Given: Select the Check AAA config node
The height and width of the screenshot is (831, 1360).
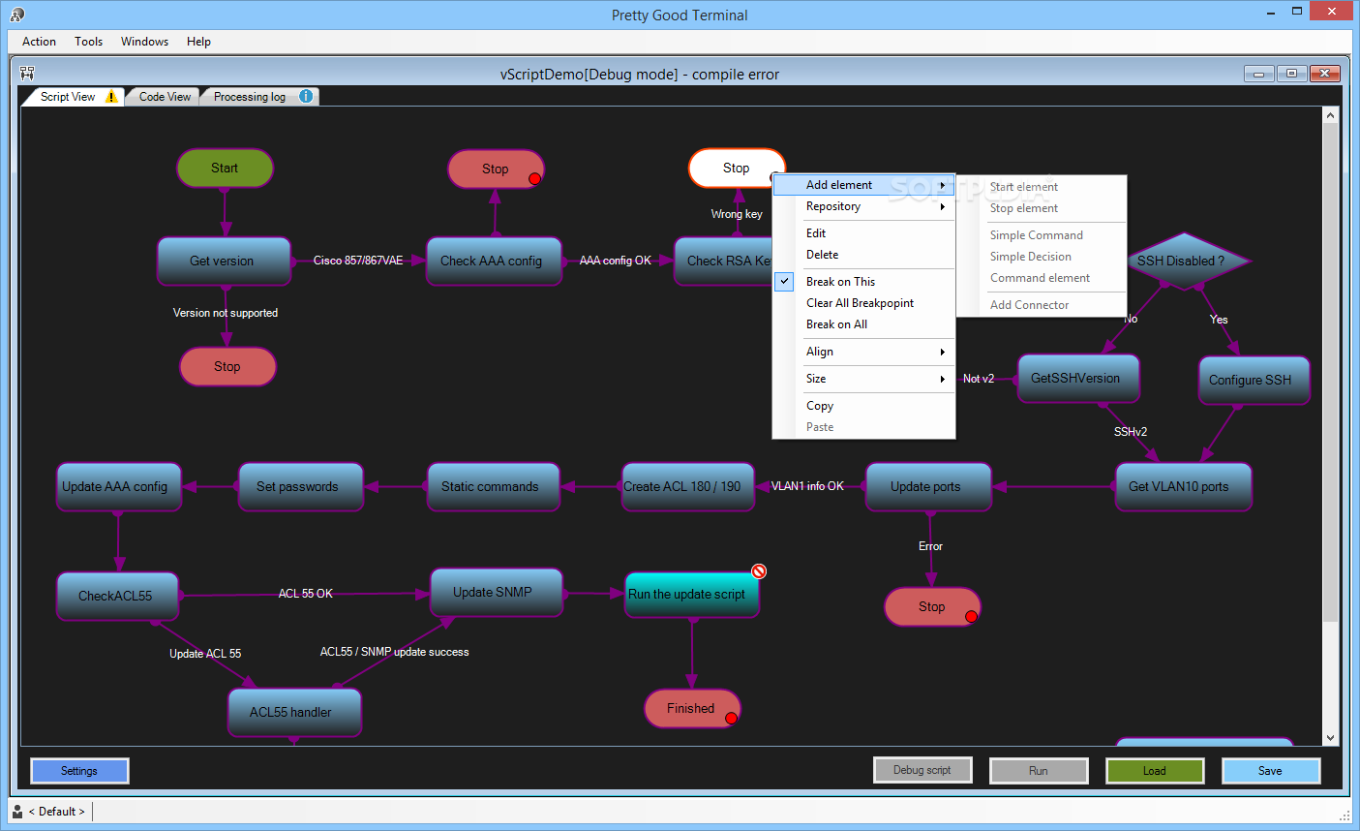Looking at the screenshot, I should (x=494, y=261).
